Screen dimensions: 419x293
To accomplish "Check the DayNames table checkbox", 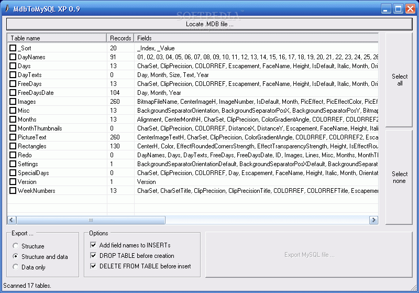I will (13, 57).
